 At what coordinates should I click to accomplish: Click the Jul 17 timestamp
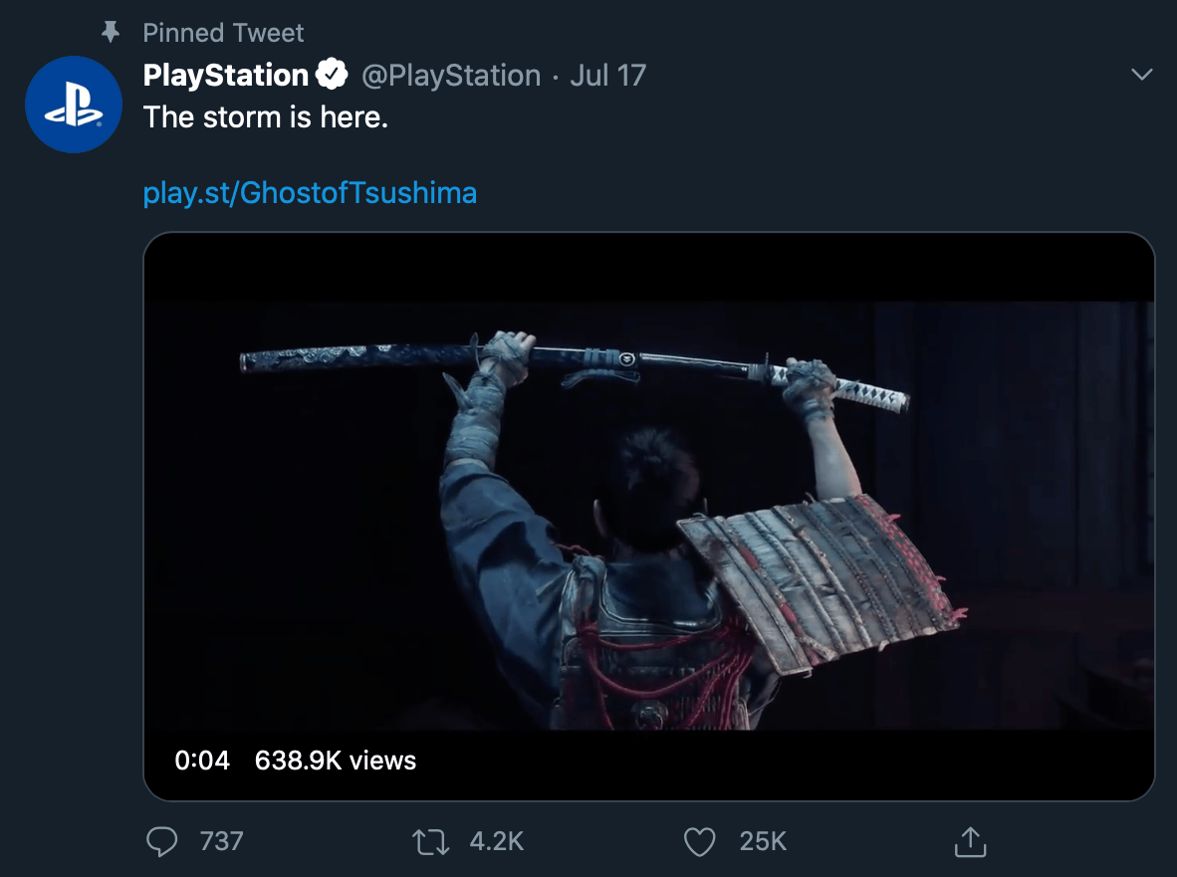click(607, 76)
